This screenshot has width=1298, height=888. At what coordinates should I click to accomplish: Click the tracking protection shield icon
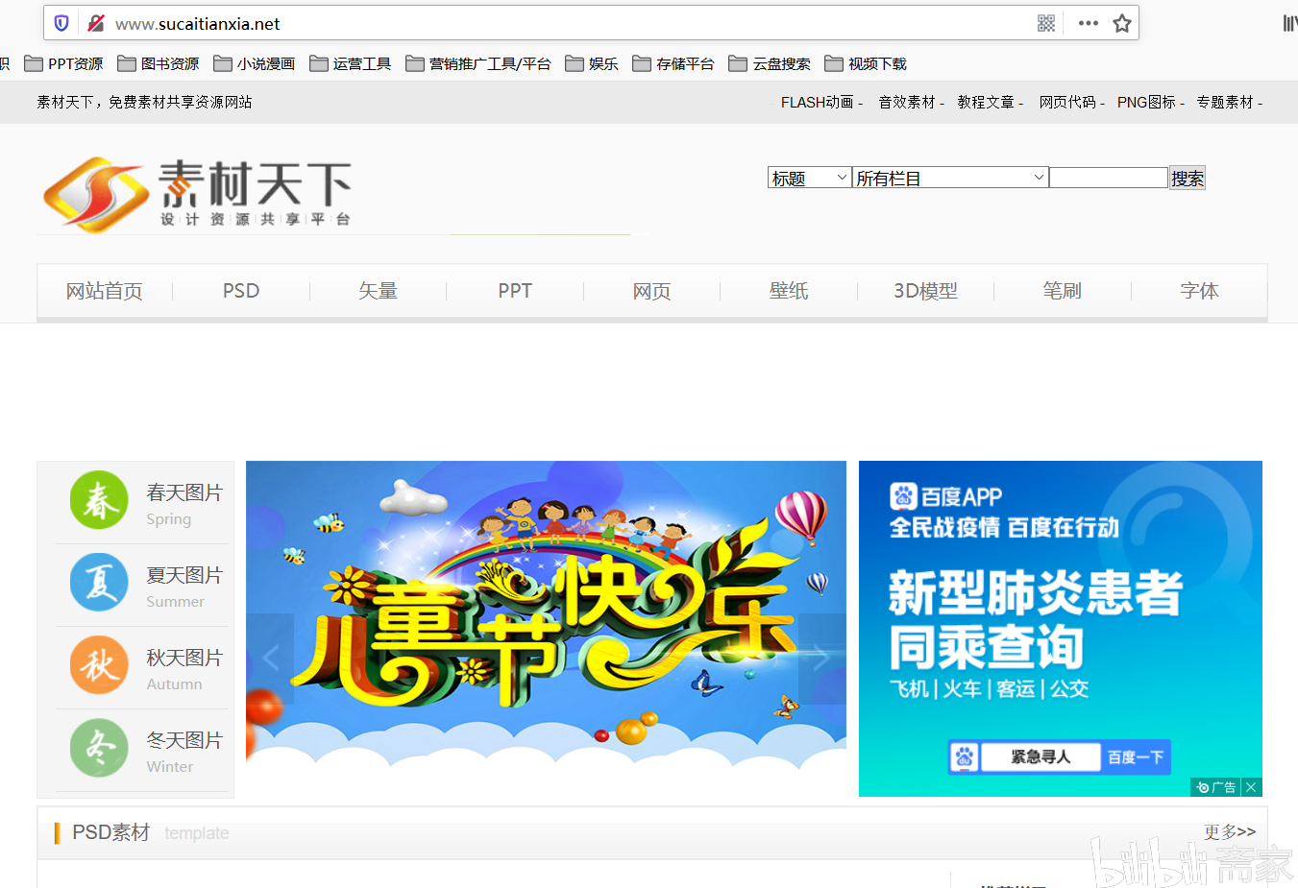point(61,23)
